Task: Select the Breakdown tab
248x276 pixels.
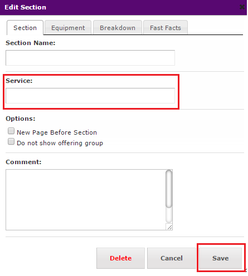Action: [118, 28]
